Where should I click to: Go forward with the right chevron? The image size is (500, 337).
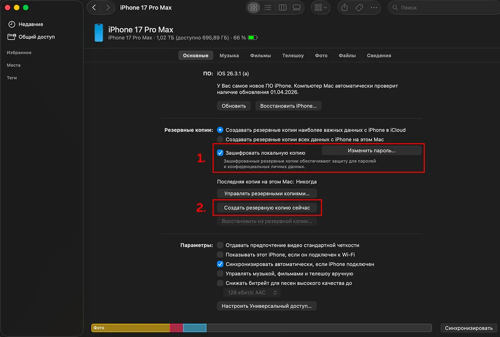coord(108,8)
